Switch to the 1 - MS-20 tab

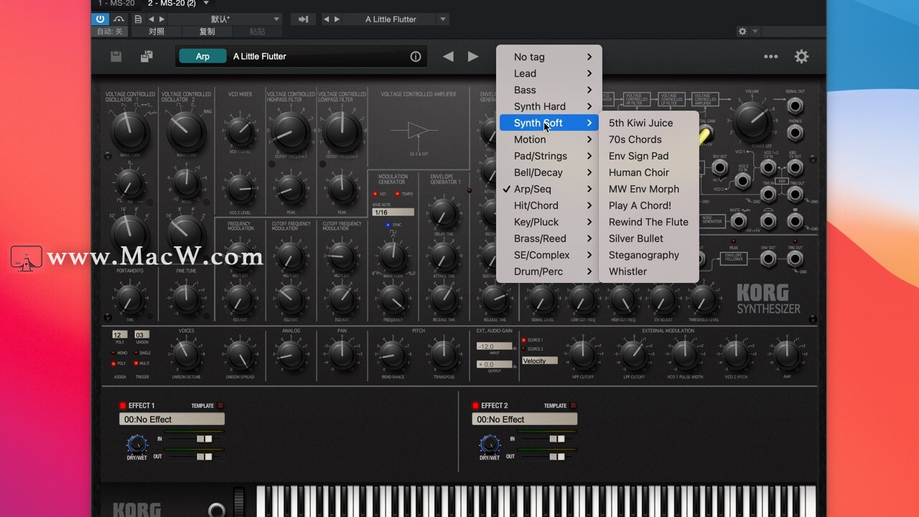tap(116, 4)
